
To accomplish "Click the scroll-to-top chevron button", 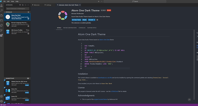I will pos(189,100).
